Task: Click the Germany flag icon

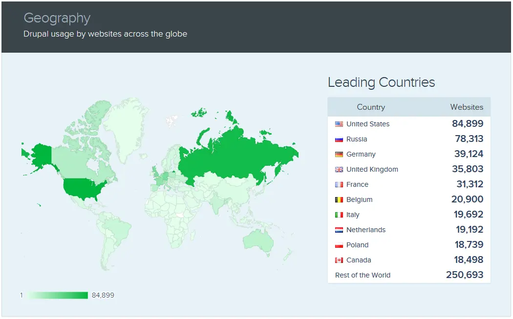Action: click(x=339, y=154)
